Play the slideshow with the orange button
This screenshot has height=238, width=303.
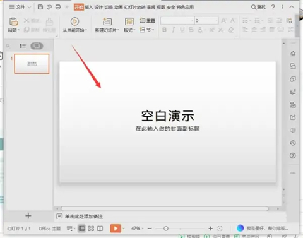pos(116,229)
